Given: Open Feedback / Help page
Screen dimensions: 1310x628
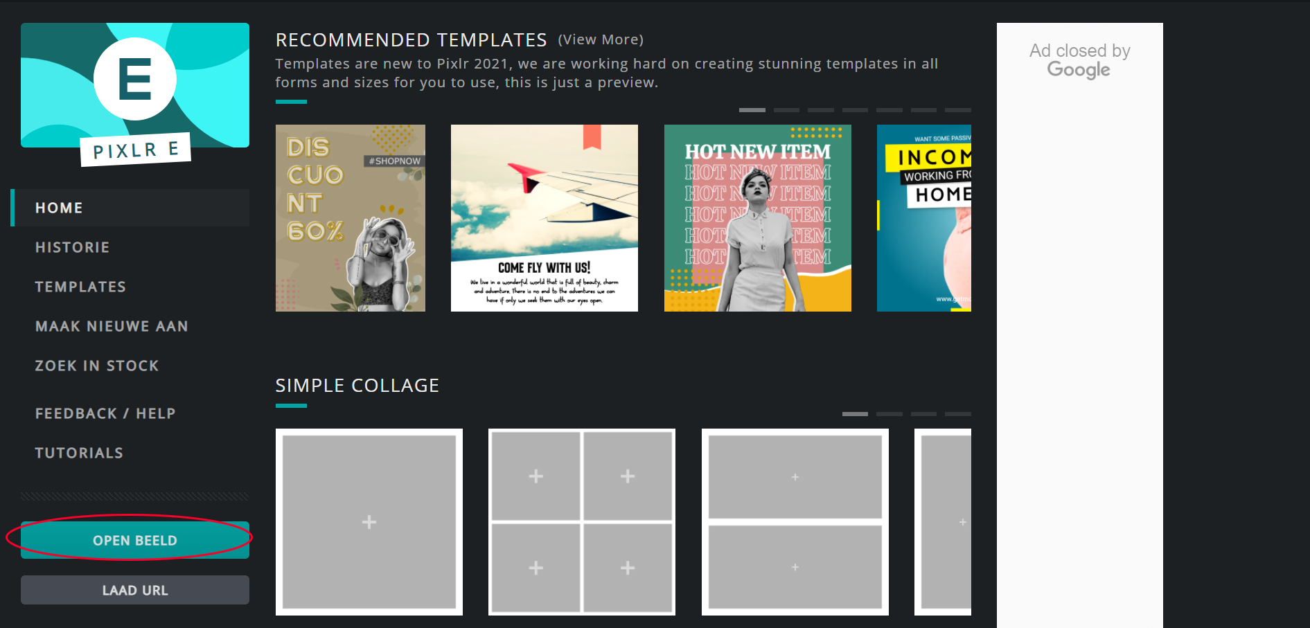Looking at the screenshot, I should click(105, 413).
